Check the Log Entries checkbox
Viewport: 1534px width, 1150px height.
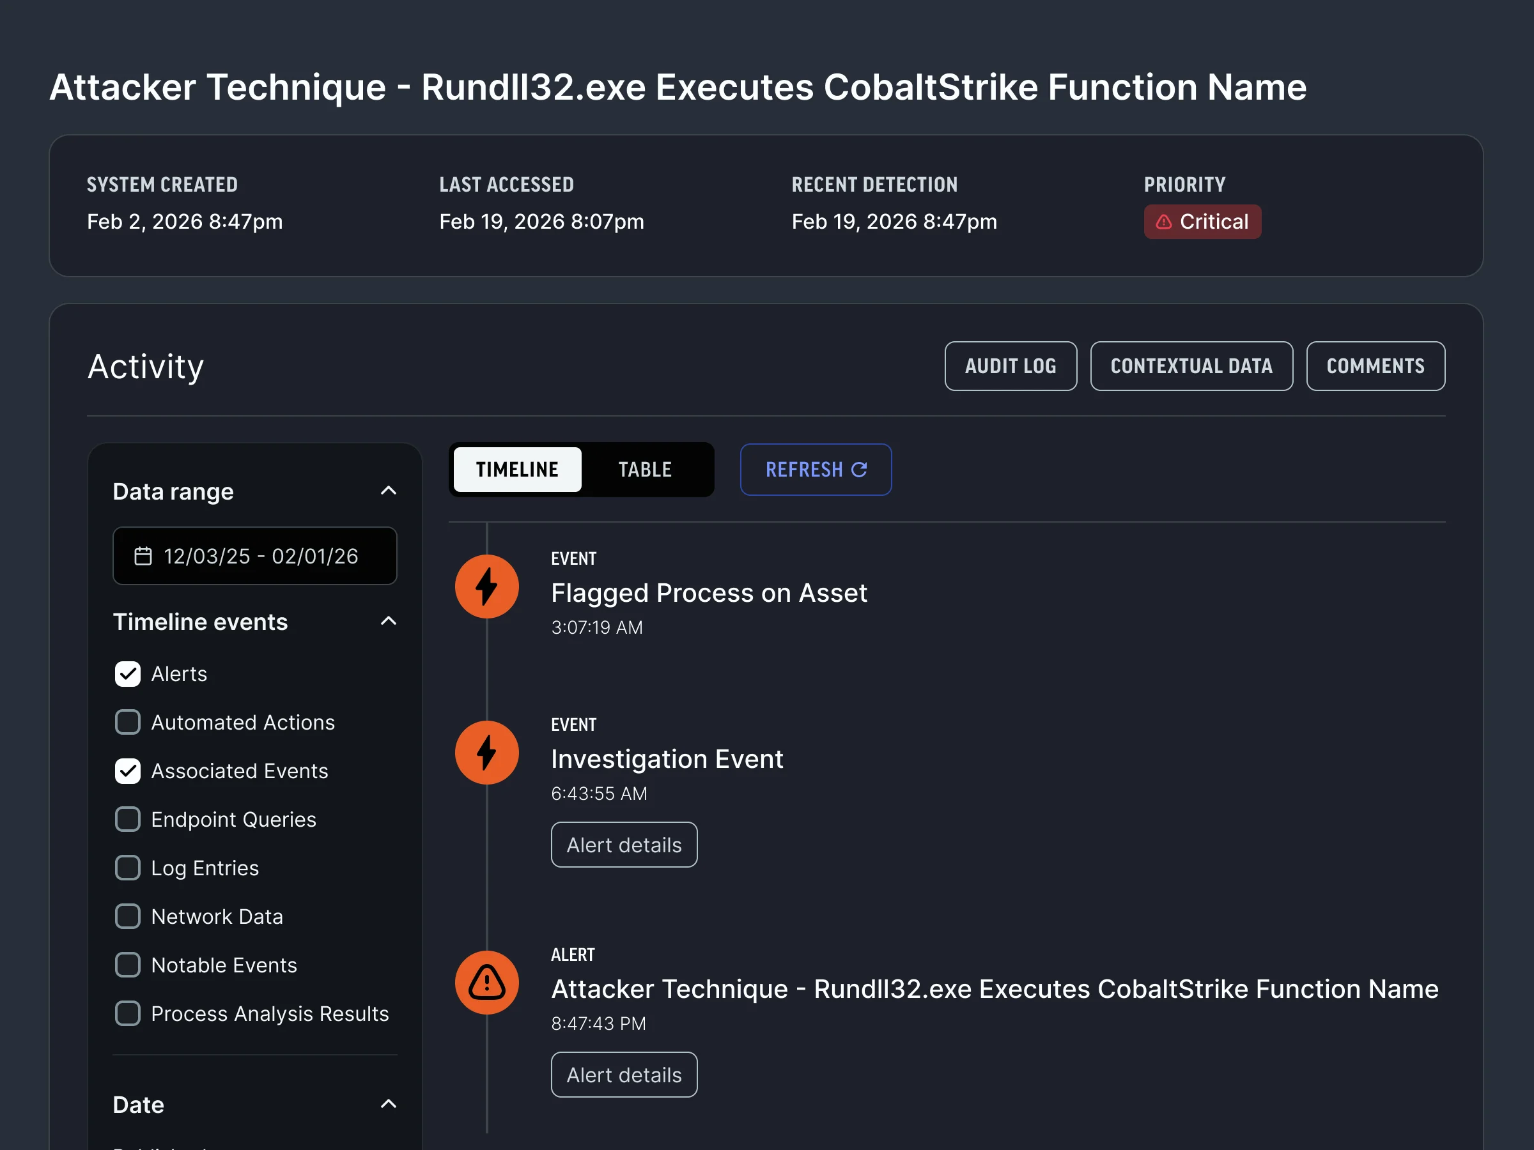128,868
